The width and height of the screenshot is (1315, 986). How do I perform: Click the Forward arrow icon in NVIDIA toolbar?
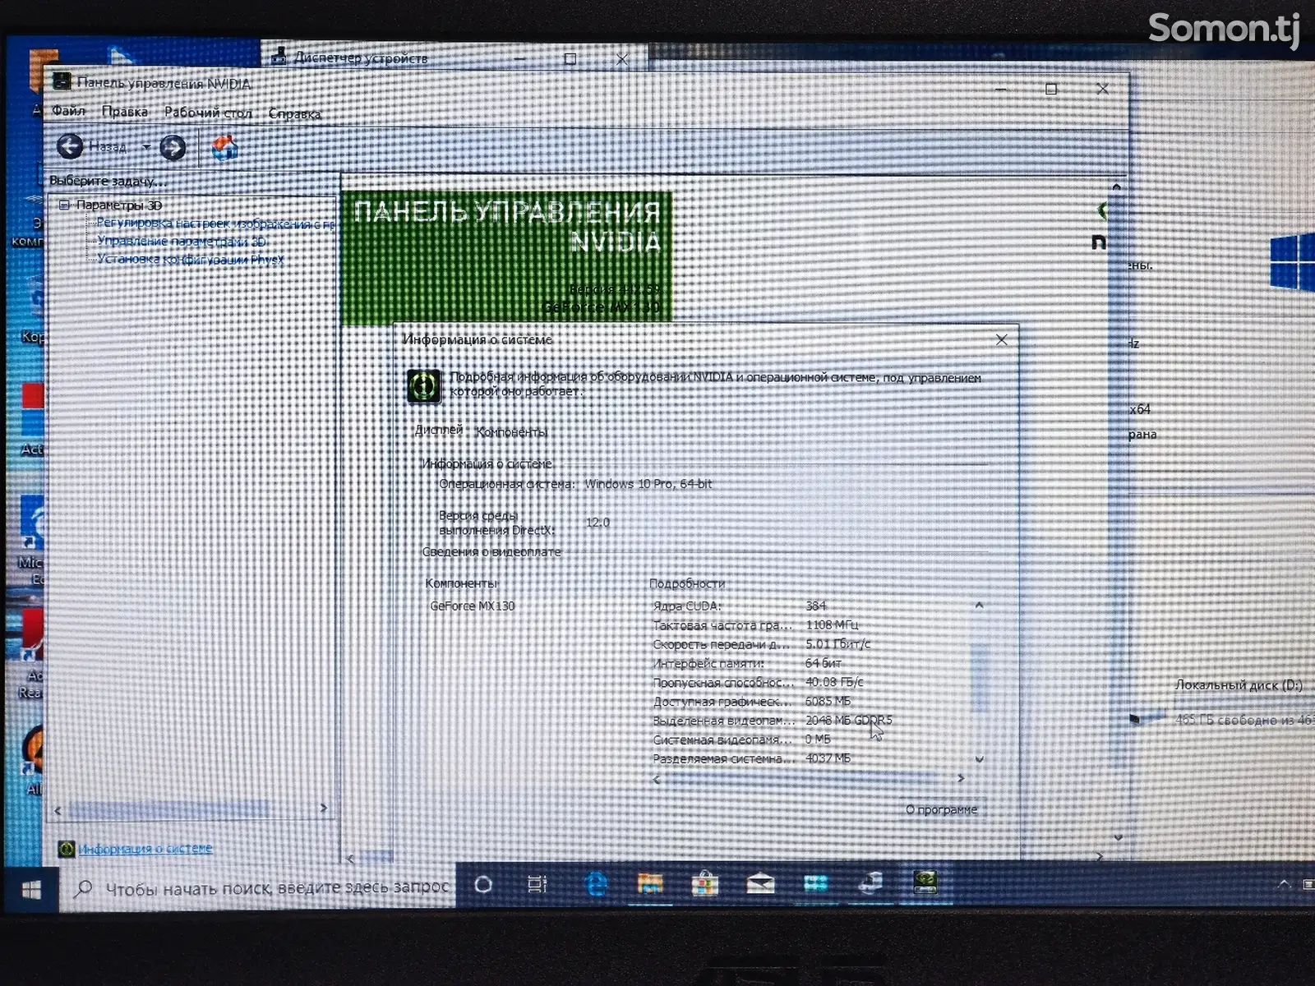[x=172, y=148]
